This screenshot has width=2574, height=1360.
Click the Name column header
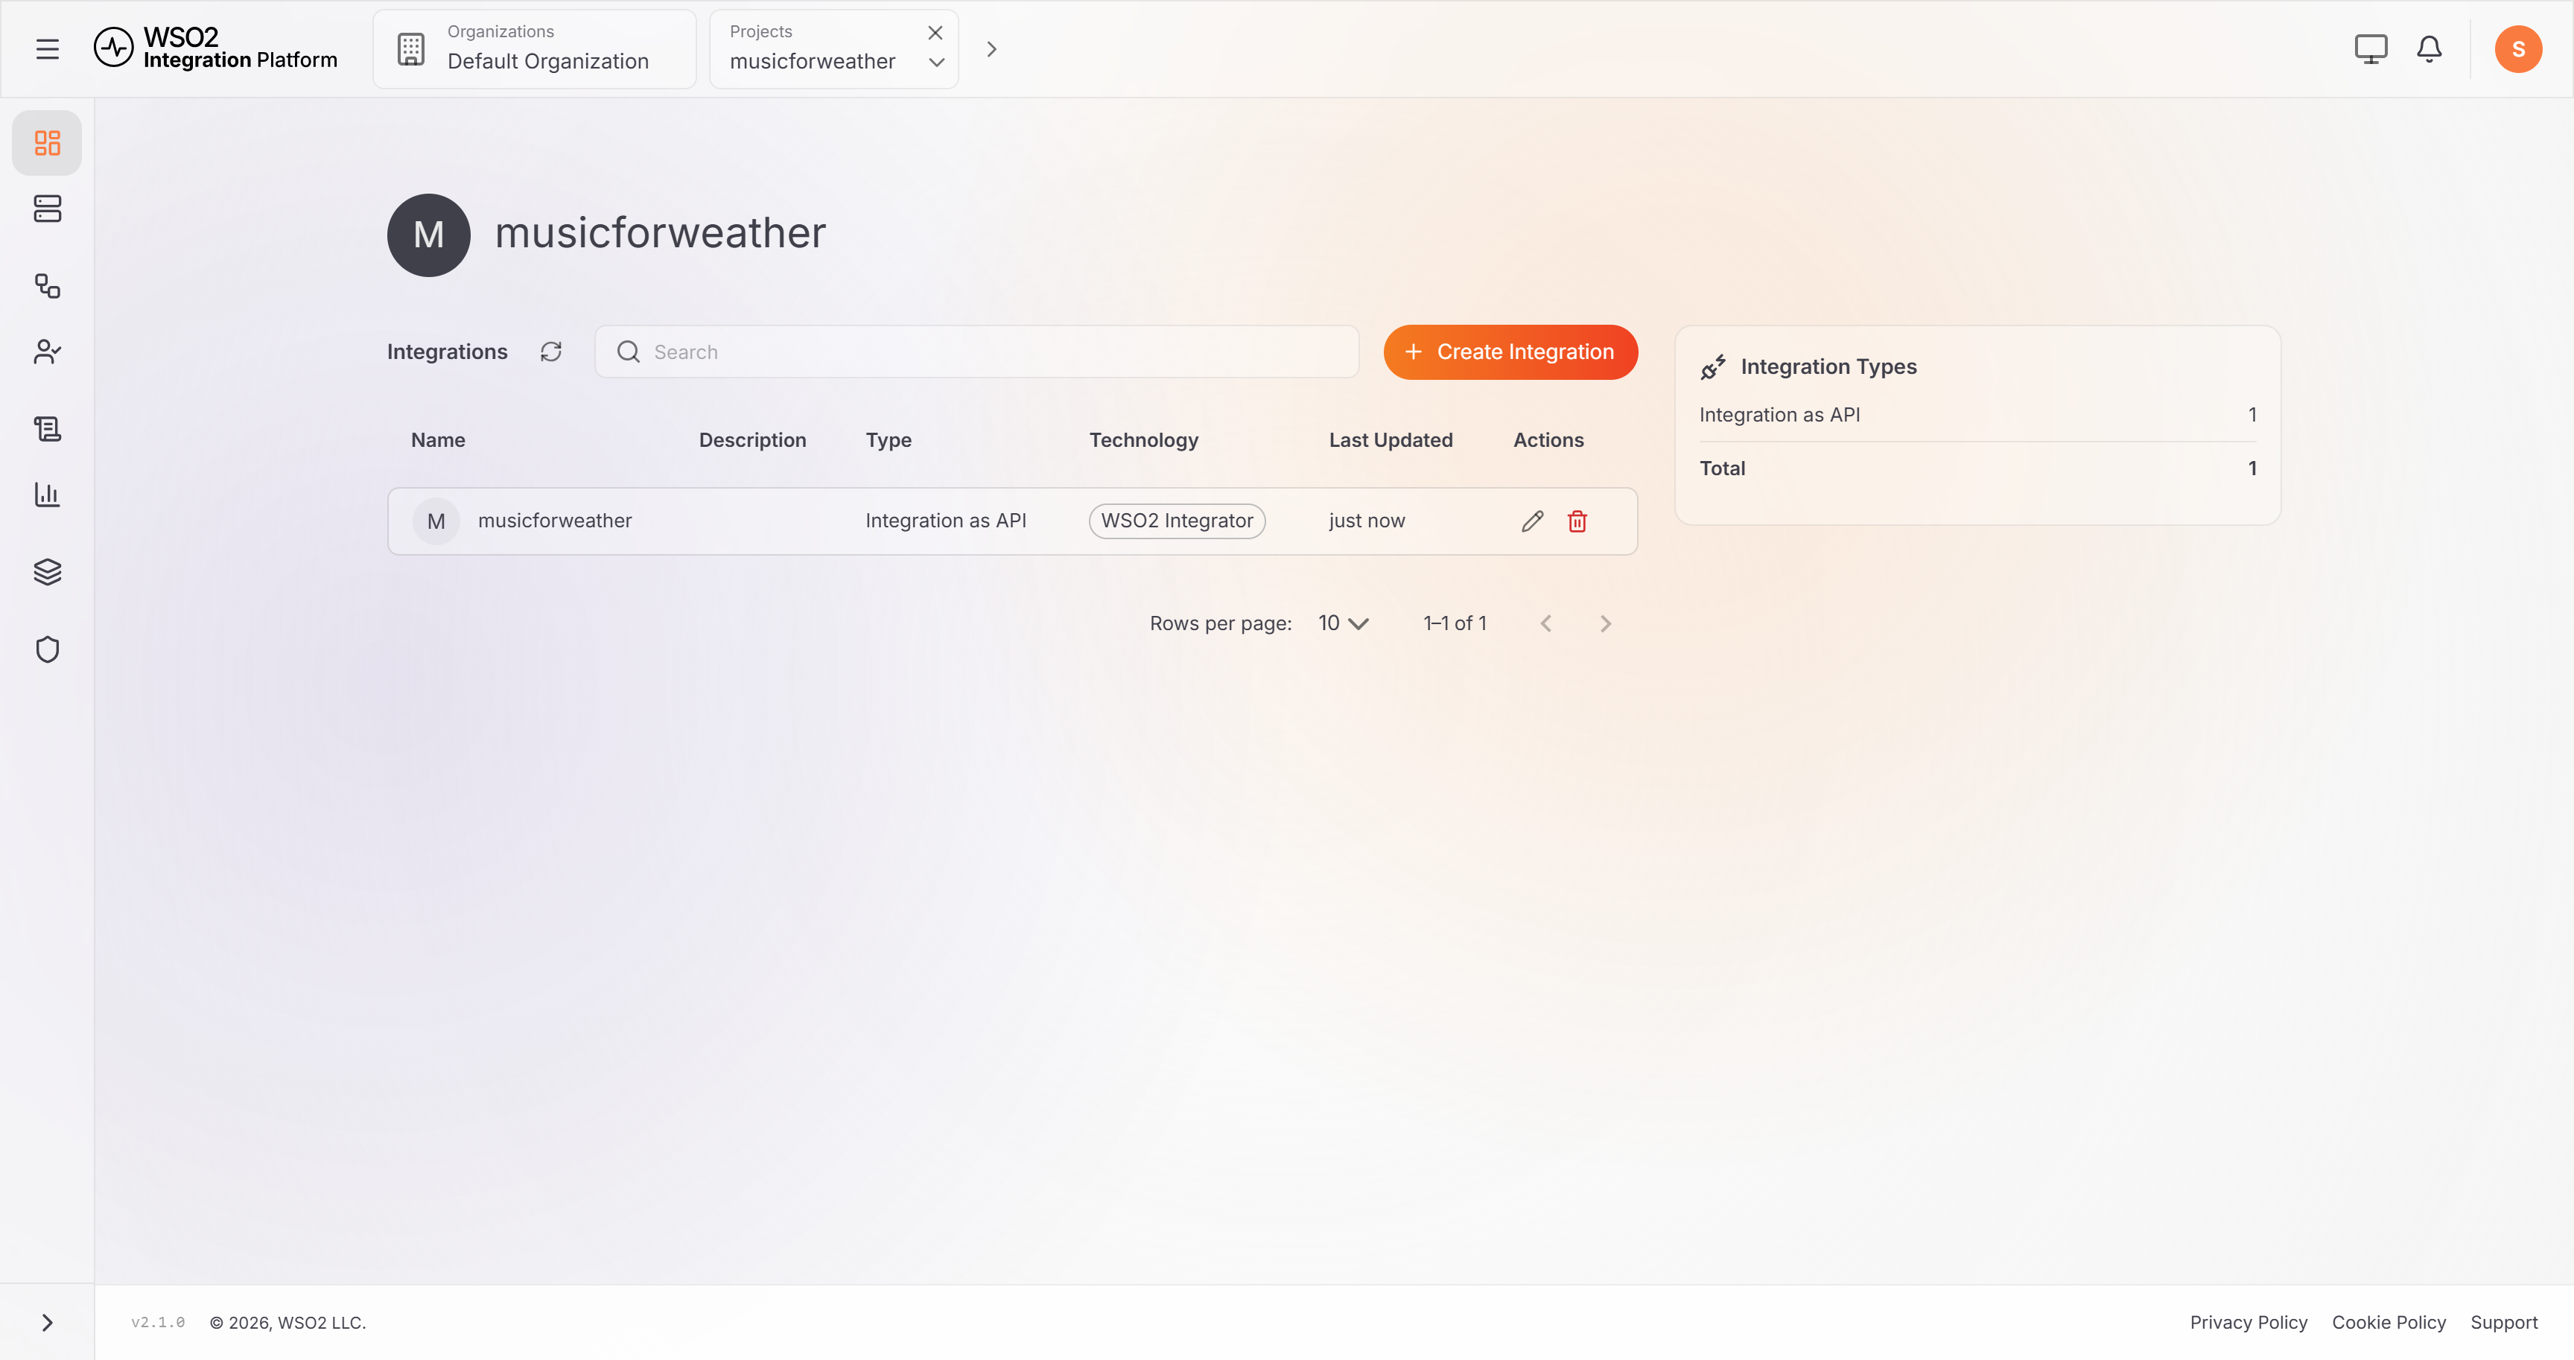coord(438,439)
